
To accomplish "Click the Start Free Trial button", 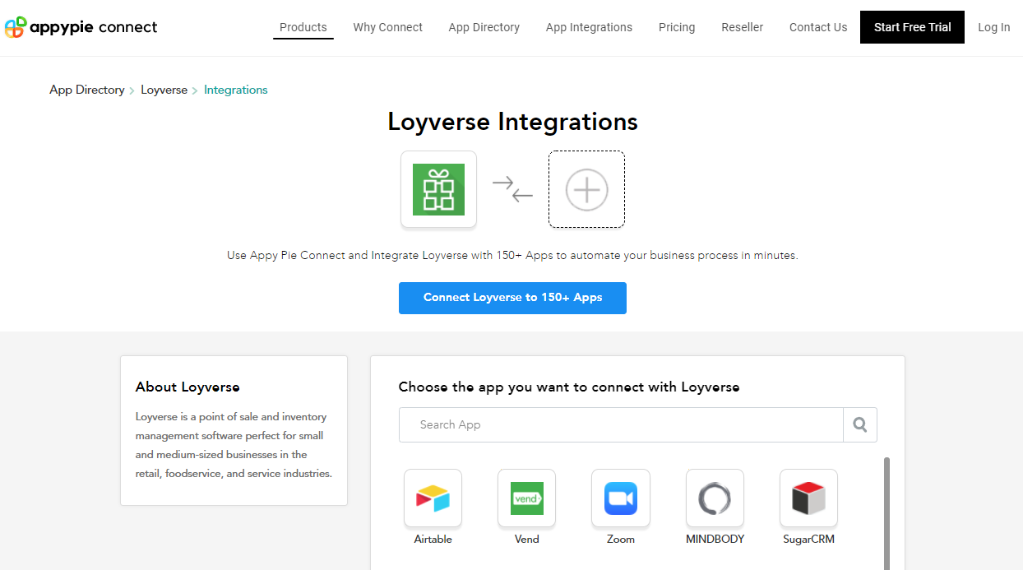I will click(912, 27).
